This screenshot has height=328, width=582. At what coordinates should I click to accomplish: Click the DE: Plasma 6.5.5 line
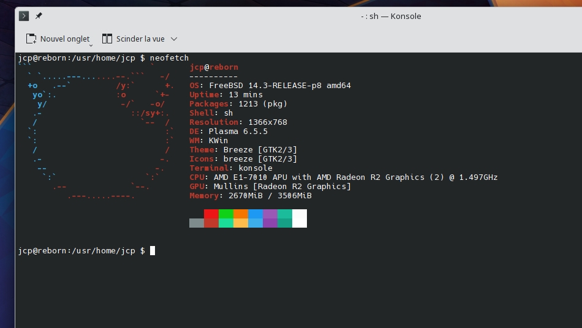[x=229, y=131]
